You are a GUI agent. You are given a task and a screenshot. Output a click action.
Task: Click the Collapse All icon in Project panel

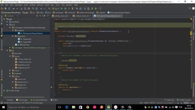coord(40,16)
